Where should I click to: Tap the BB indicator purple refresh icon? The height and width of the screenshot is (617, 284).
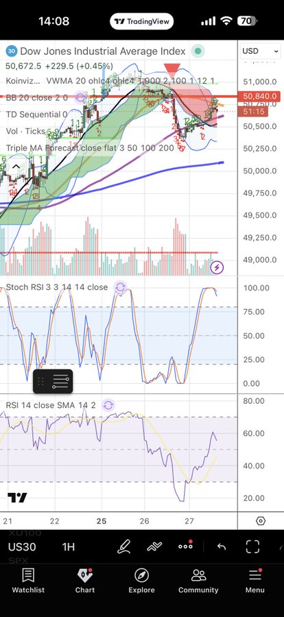81,97
